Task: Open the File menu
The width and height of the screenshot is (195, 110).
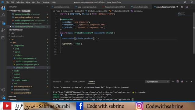Action: click(x=7, y=2)
